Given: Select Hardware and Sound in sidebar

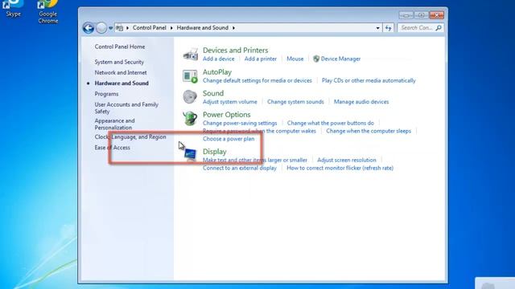Looking at the screenshot, I should [x=122, y=83].
